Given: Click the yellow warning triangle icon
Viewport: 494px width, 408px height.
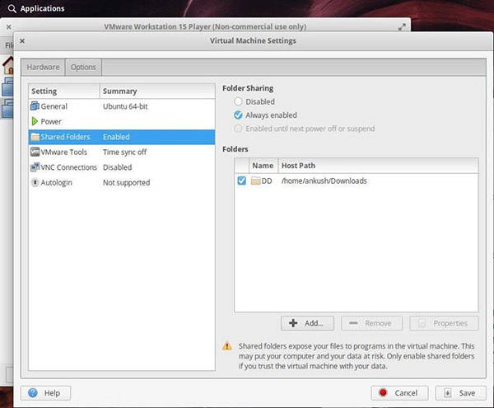Looking at the screenshot, I should pyautogui.click(x=227, y=346).
